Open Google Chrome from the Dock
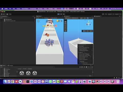Image resolution: width=123 pixels, height=92 pixels. (x=13, y=82)
